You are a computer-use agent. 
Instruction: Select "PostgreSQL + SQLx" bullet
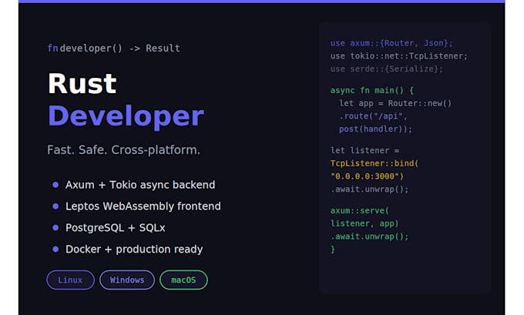pyautogui.click(x=109, y=228)
